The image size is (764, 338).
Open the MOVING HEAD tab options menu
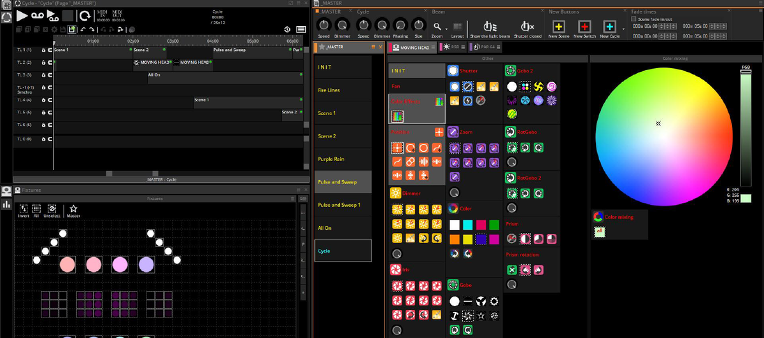pyautogui.click(x=432, y=48)
